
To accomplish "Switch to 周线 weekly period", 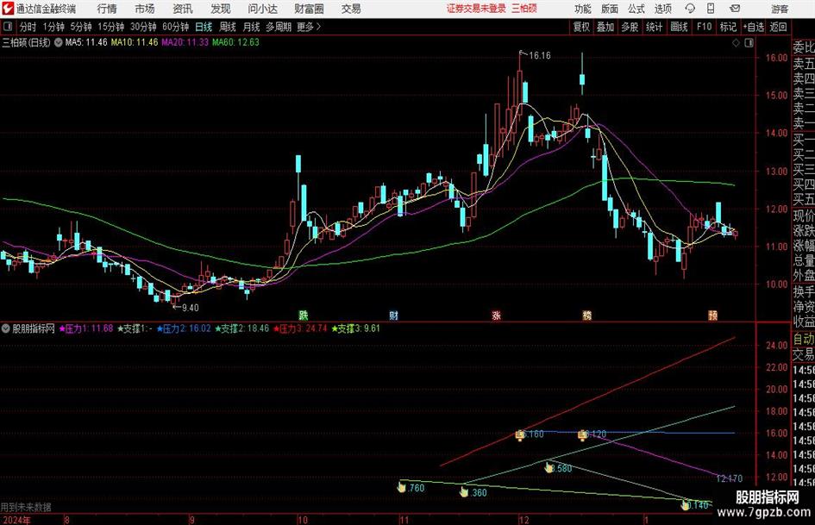I will click(x=228, y=27).
